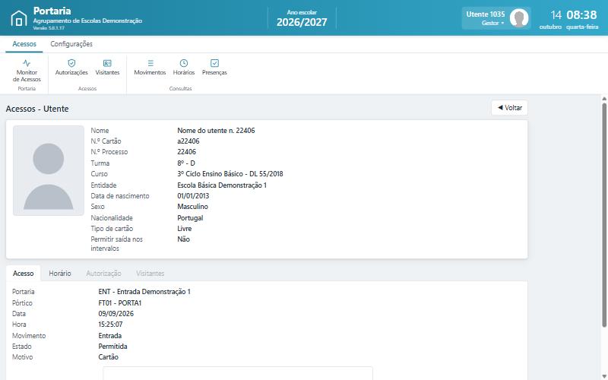Click the Masculino value
Image resolution: width=608 pixels, height=380 pixels.
click(x=193, y=207)
